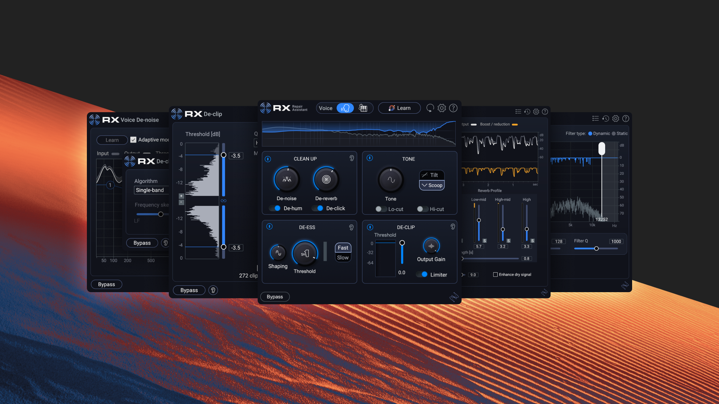Click Bypass in Repair Assistant
The image size is (719, 404).
click(275, 297)
